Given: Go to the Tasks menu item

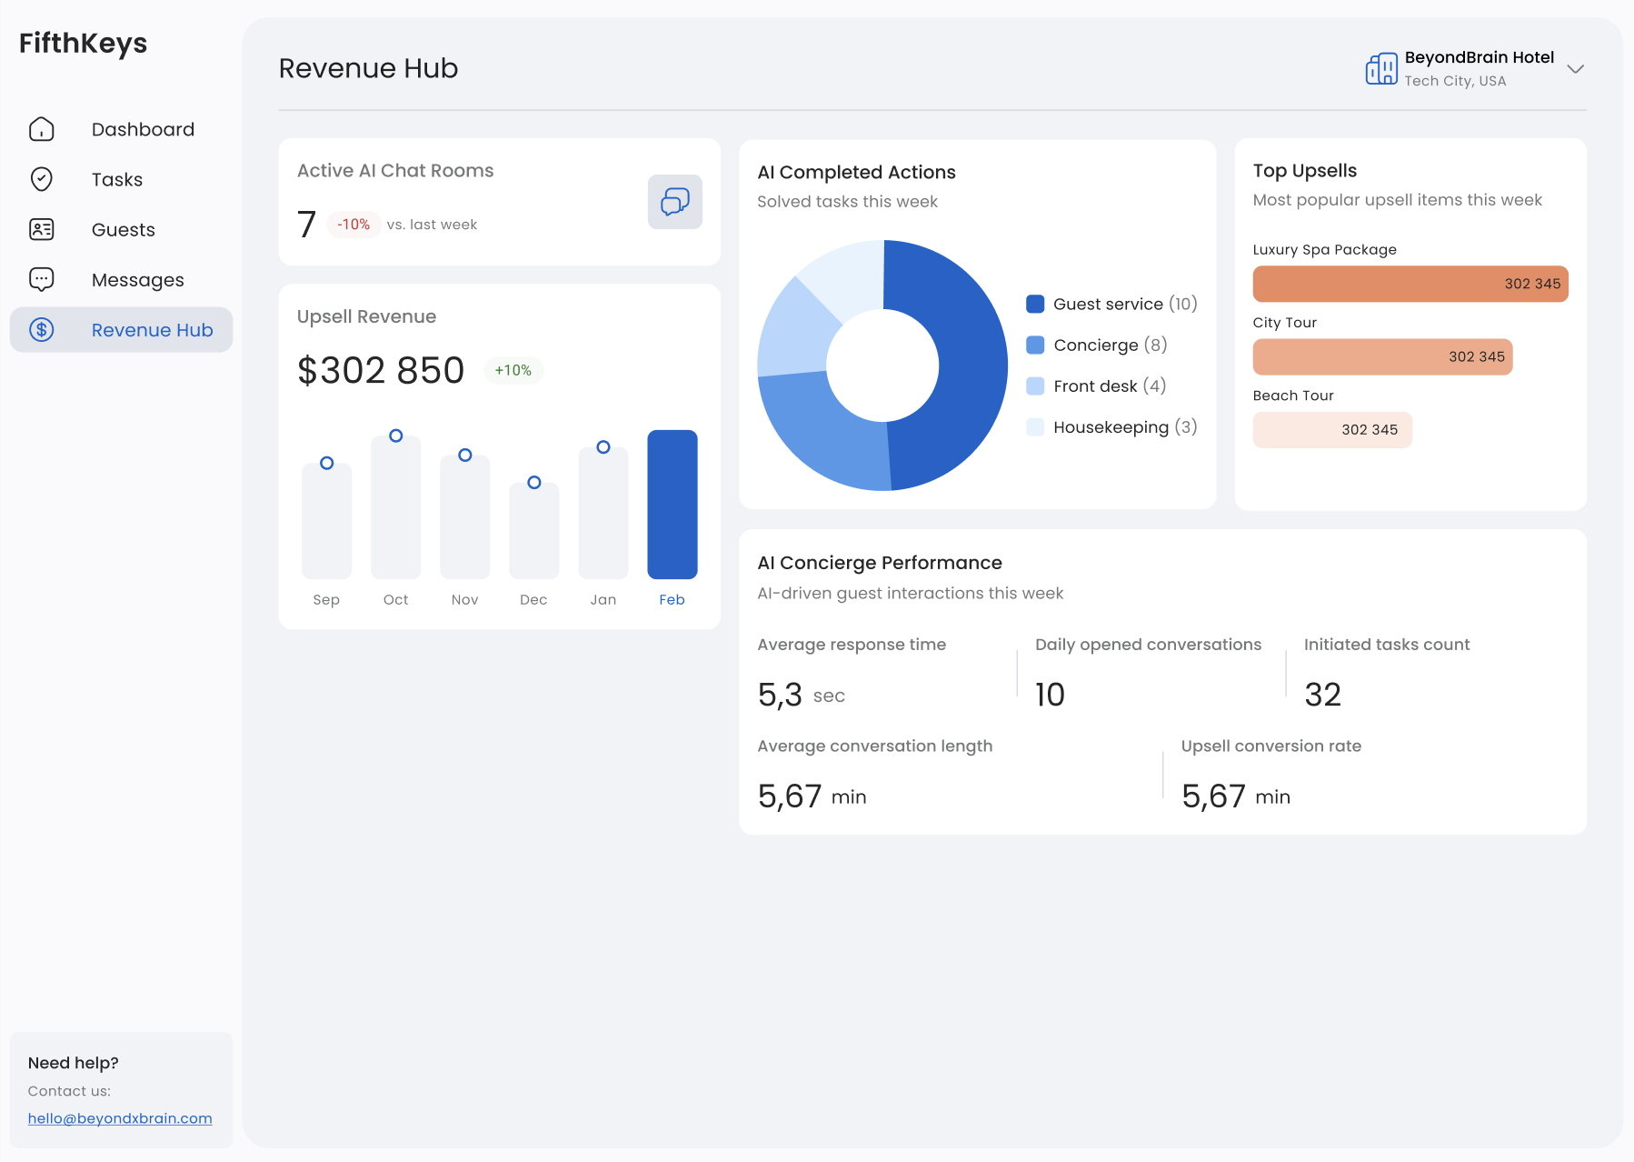Looking at the screenshot, I should 117,179.
